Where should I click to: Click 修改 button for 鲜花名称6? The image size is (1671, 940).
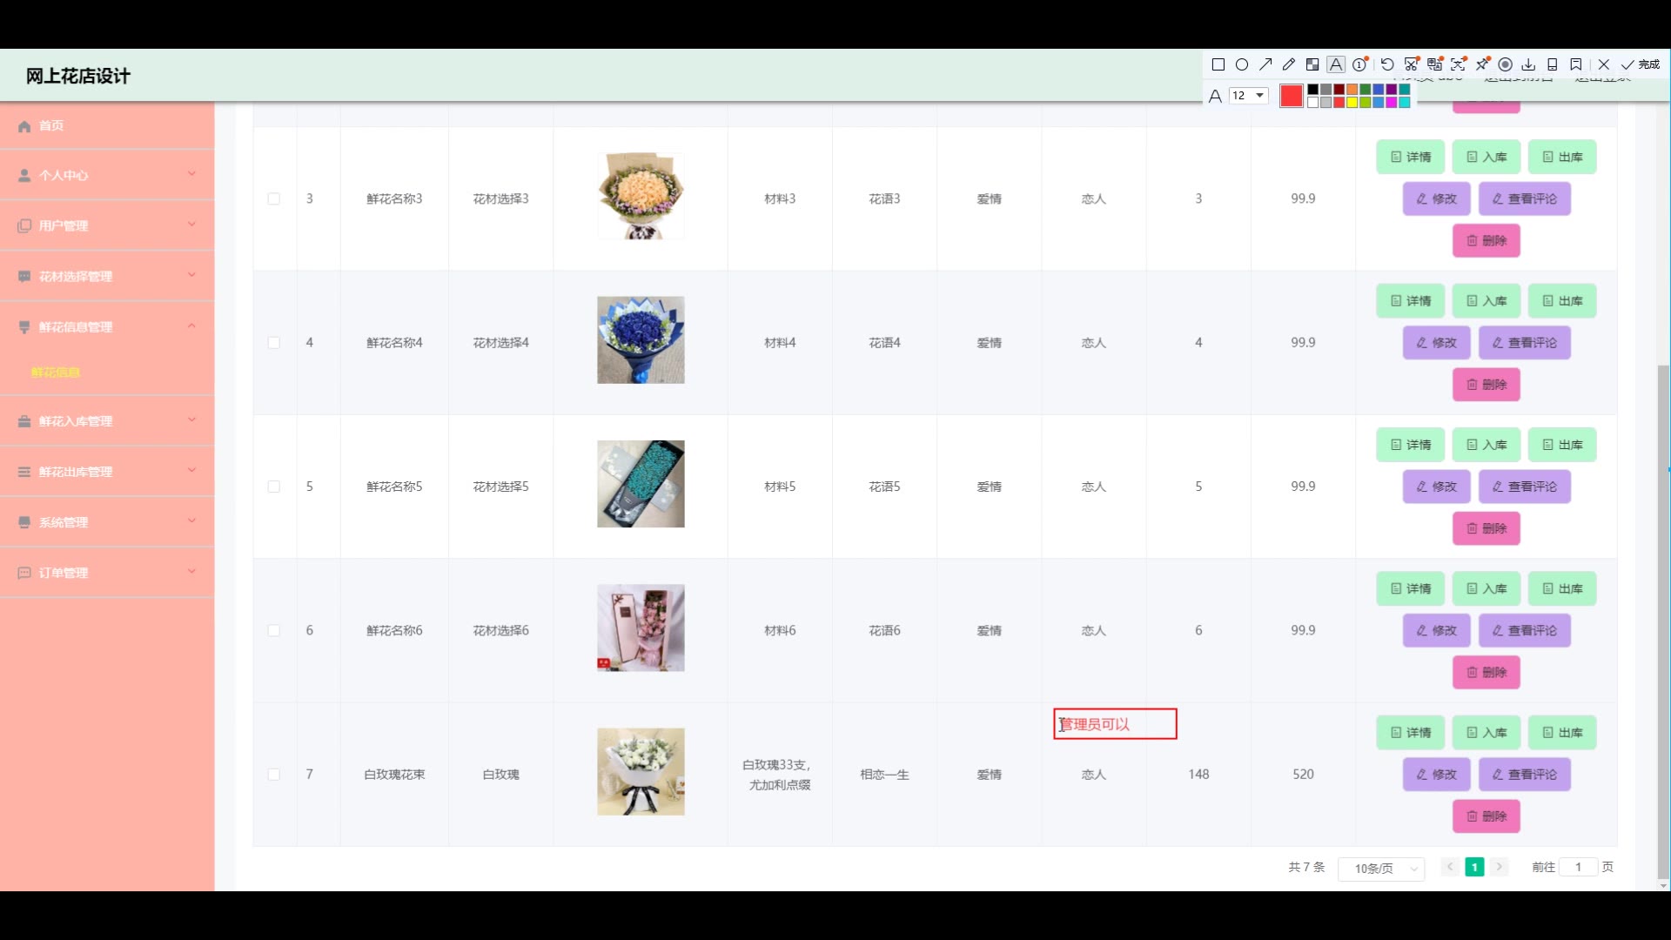1436,630
